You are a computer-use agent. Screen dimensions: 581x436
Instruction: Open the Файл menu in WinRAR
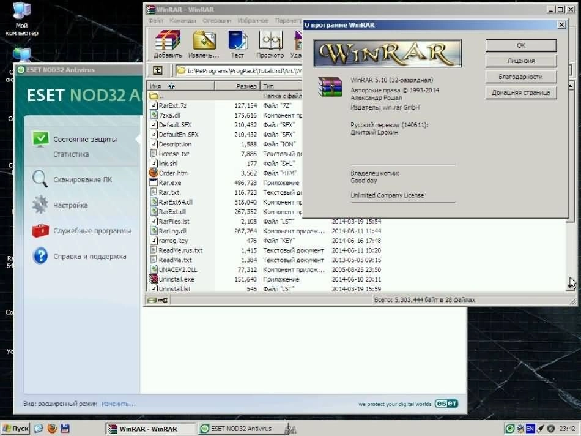click(x=155, y=20)
